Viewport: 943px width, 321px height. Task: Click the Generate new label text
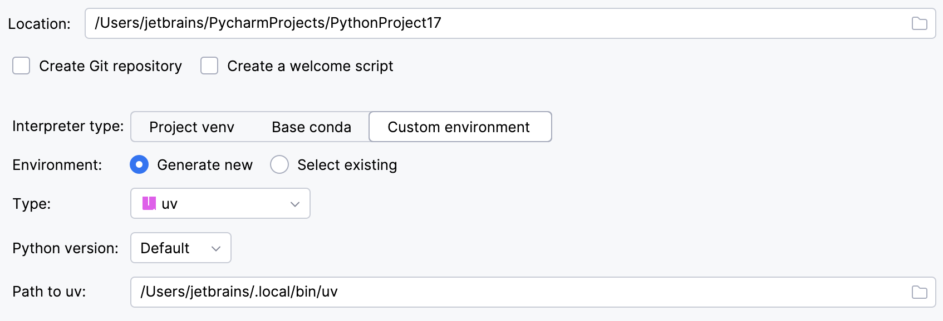point(204,165)
